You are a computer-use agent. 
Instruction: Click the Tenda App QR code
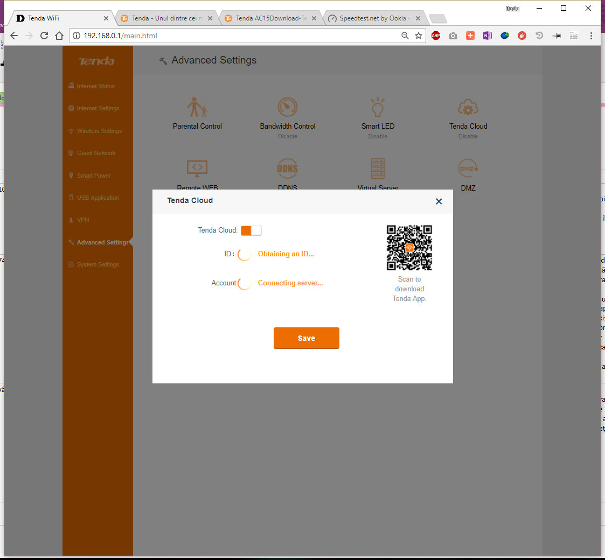(x=409, y=248)
